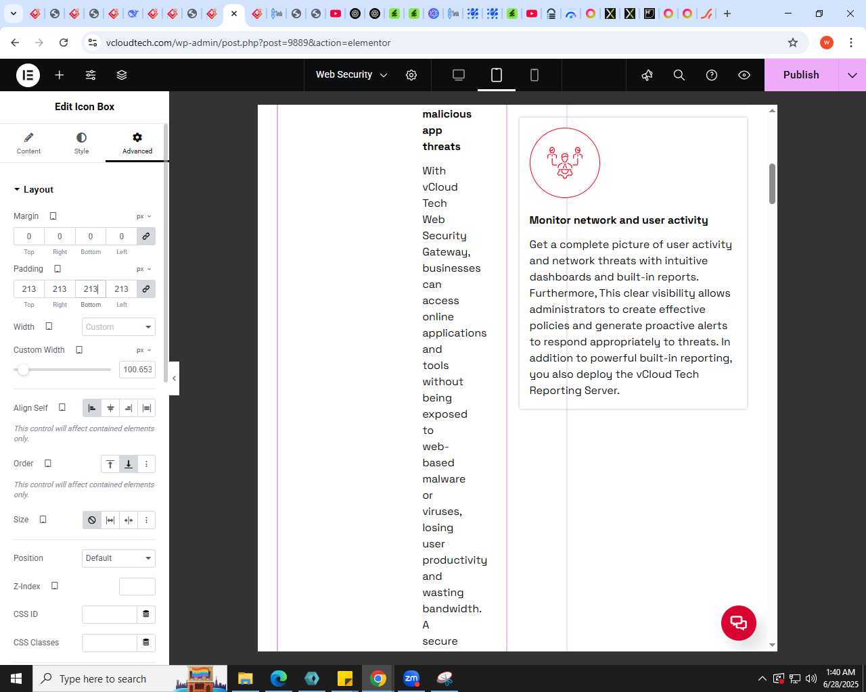Set Order to end
Screen dimensions: 866x692
click(x=129, y=464)
